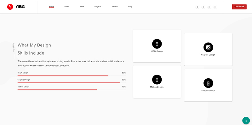Open the Awards nav item

click(x=115, y=7)
